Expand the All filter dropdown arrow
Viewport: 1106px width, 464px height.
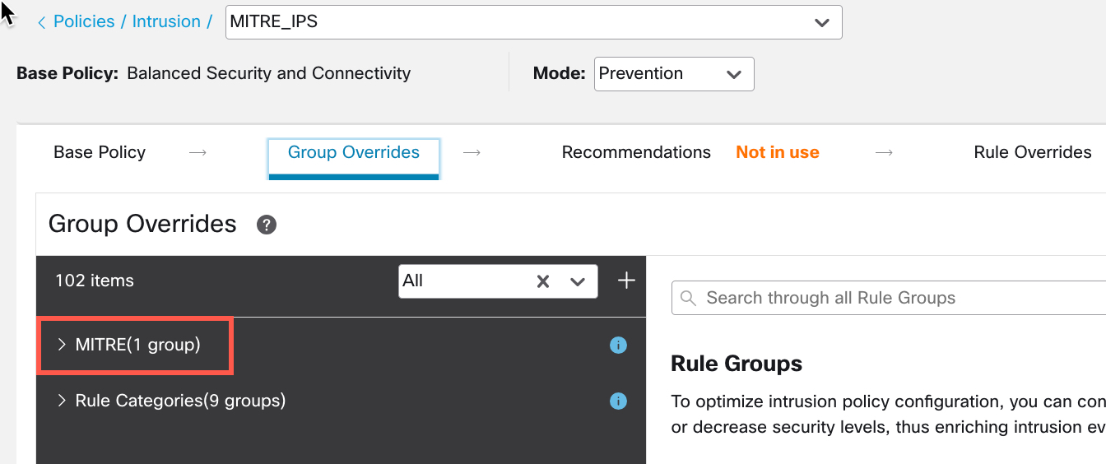coord(578,281)
